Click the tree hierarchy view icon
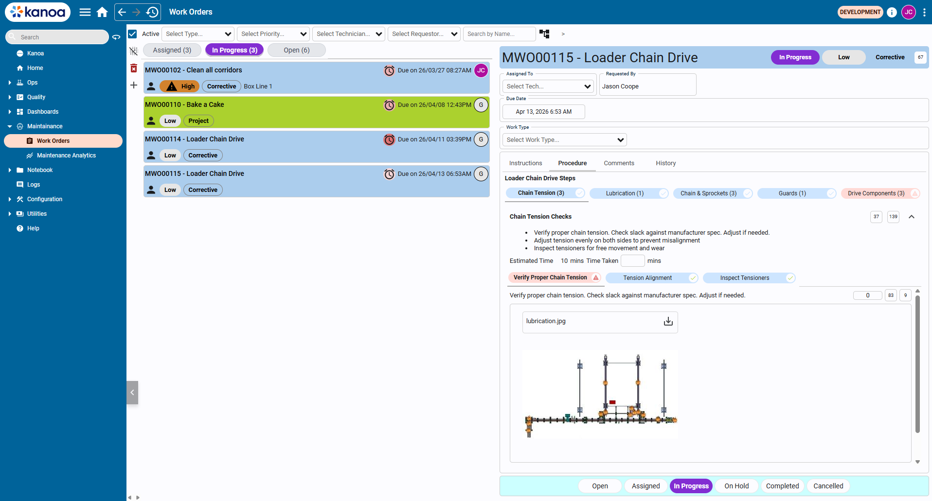This screenshot has width=932, height=501. (544, 34)
